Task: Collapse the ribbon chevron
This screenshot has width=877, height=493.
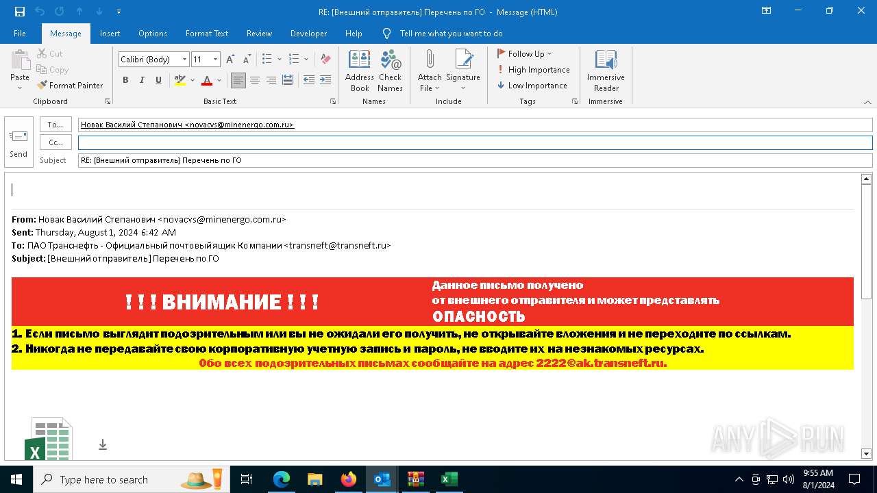Action: 867,102
